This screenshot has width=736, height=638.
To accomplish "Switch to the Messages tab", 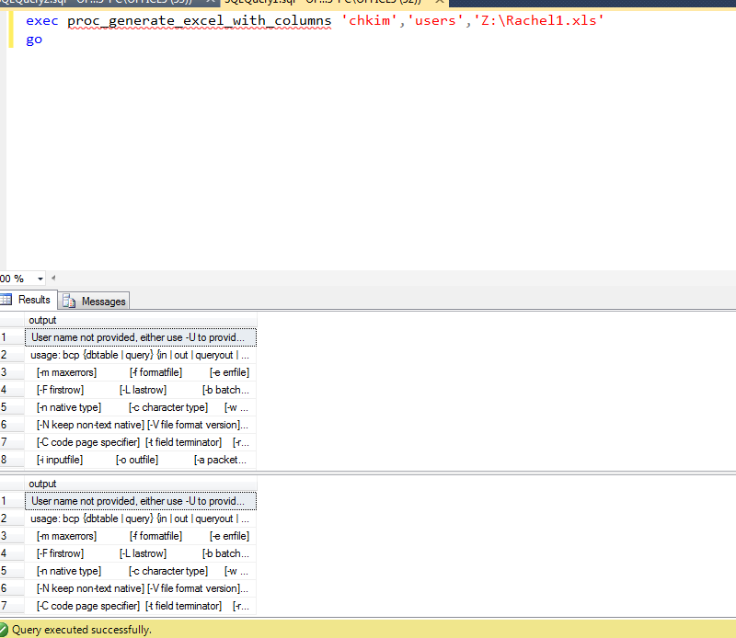I will tap(94, 301).
